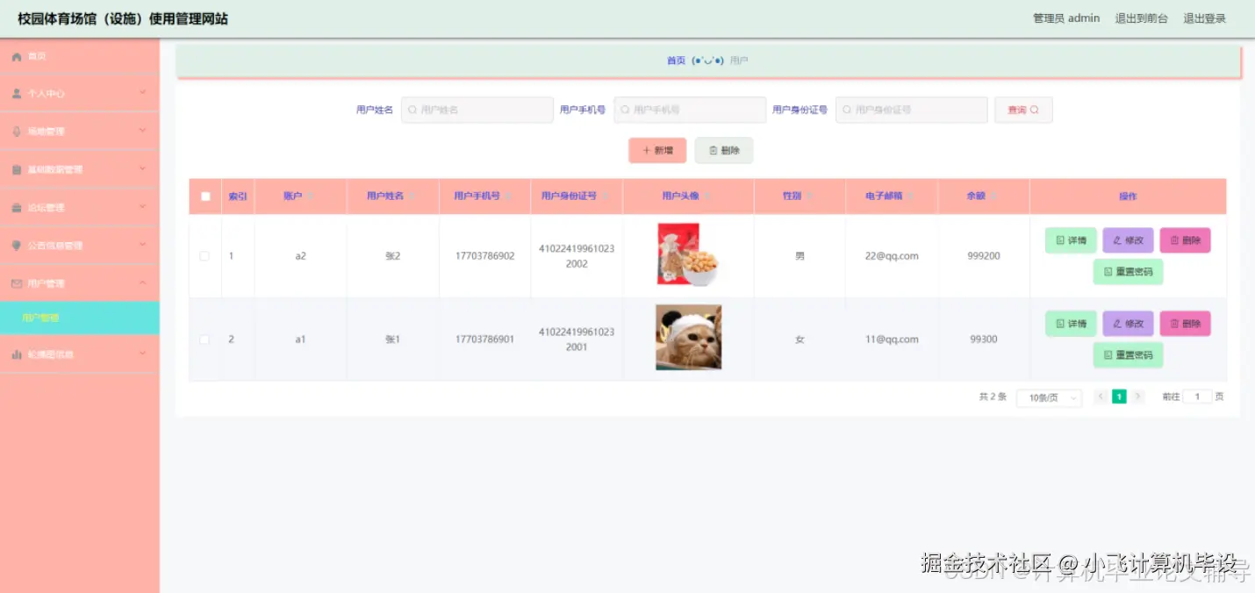Click 修改 for user 张2
This screenshot has height=593, width=1255.
pos(1128,240)
